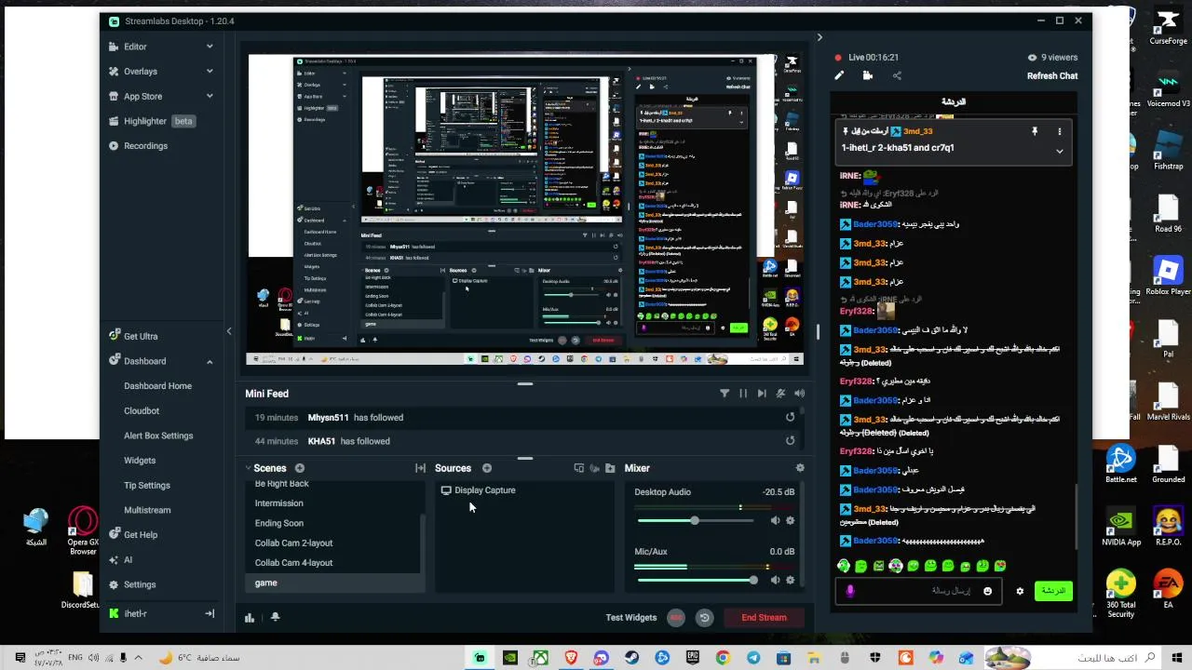Viewport: 1192px width, 670px height.
Task: Collapse the Dashboard section chevron
Action: pos(210,361)
